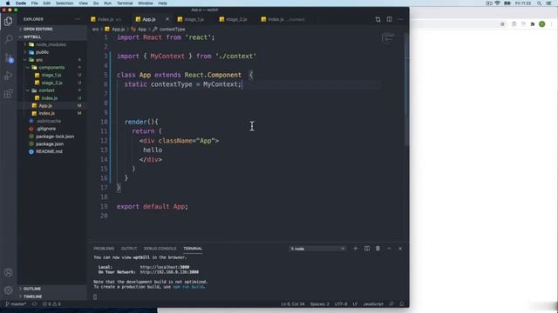This screenshot has width=558, height=313.
Task: Collapse the components folder
Action: click(51, 68)
